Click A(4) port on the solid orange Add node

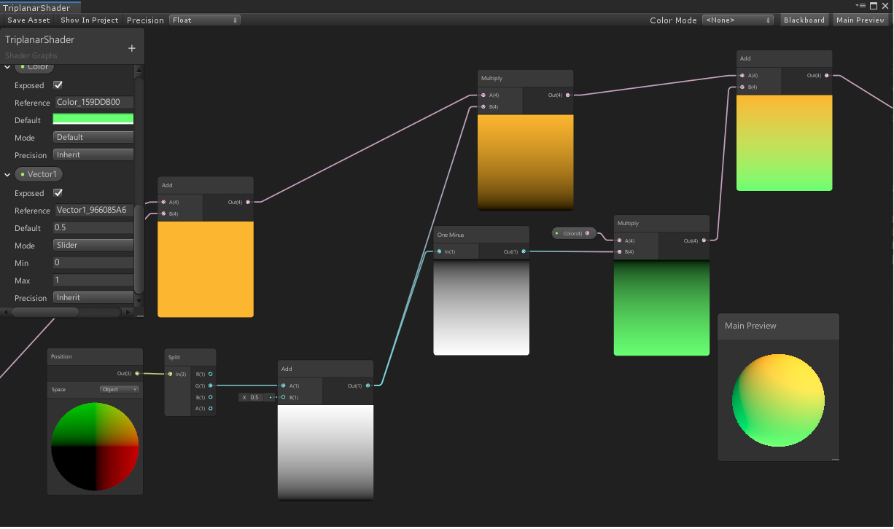coord(163,202)
